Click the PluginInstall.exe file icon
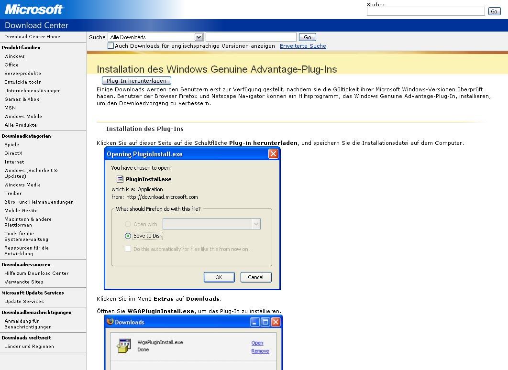508x370 pixels. pos(120,179)
